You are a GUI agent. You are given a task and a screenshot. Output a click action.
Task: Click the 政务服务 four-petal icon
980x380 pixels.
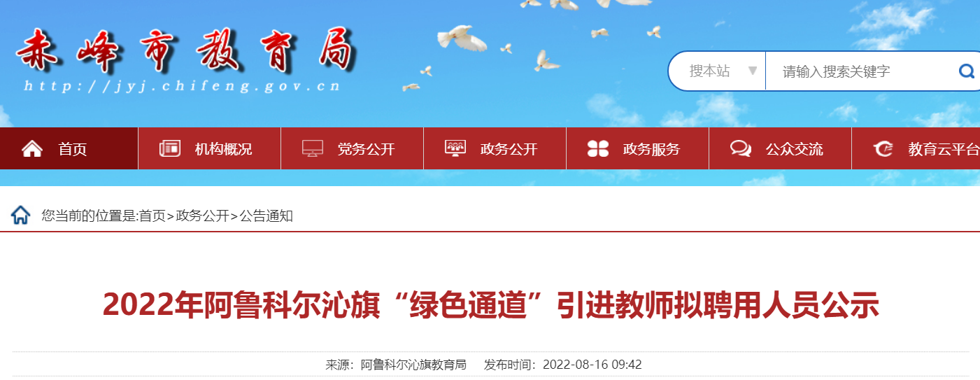[598, 148]
